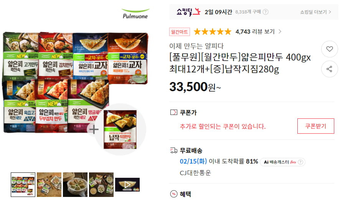Select the second thumbnail with dumplings on wood
Viewport: 340px width, 200px height.
[49, 185]
